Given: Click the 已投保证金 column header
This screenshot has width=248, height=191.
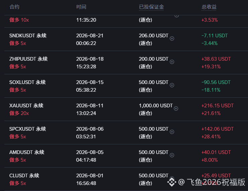Looking at the screenshot, I should [151, 7].
